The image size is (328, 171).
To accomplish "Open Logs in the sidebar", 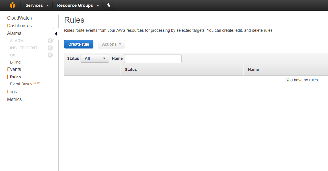I will [x=12, y=92].
